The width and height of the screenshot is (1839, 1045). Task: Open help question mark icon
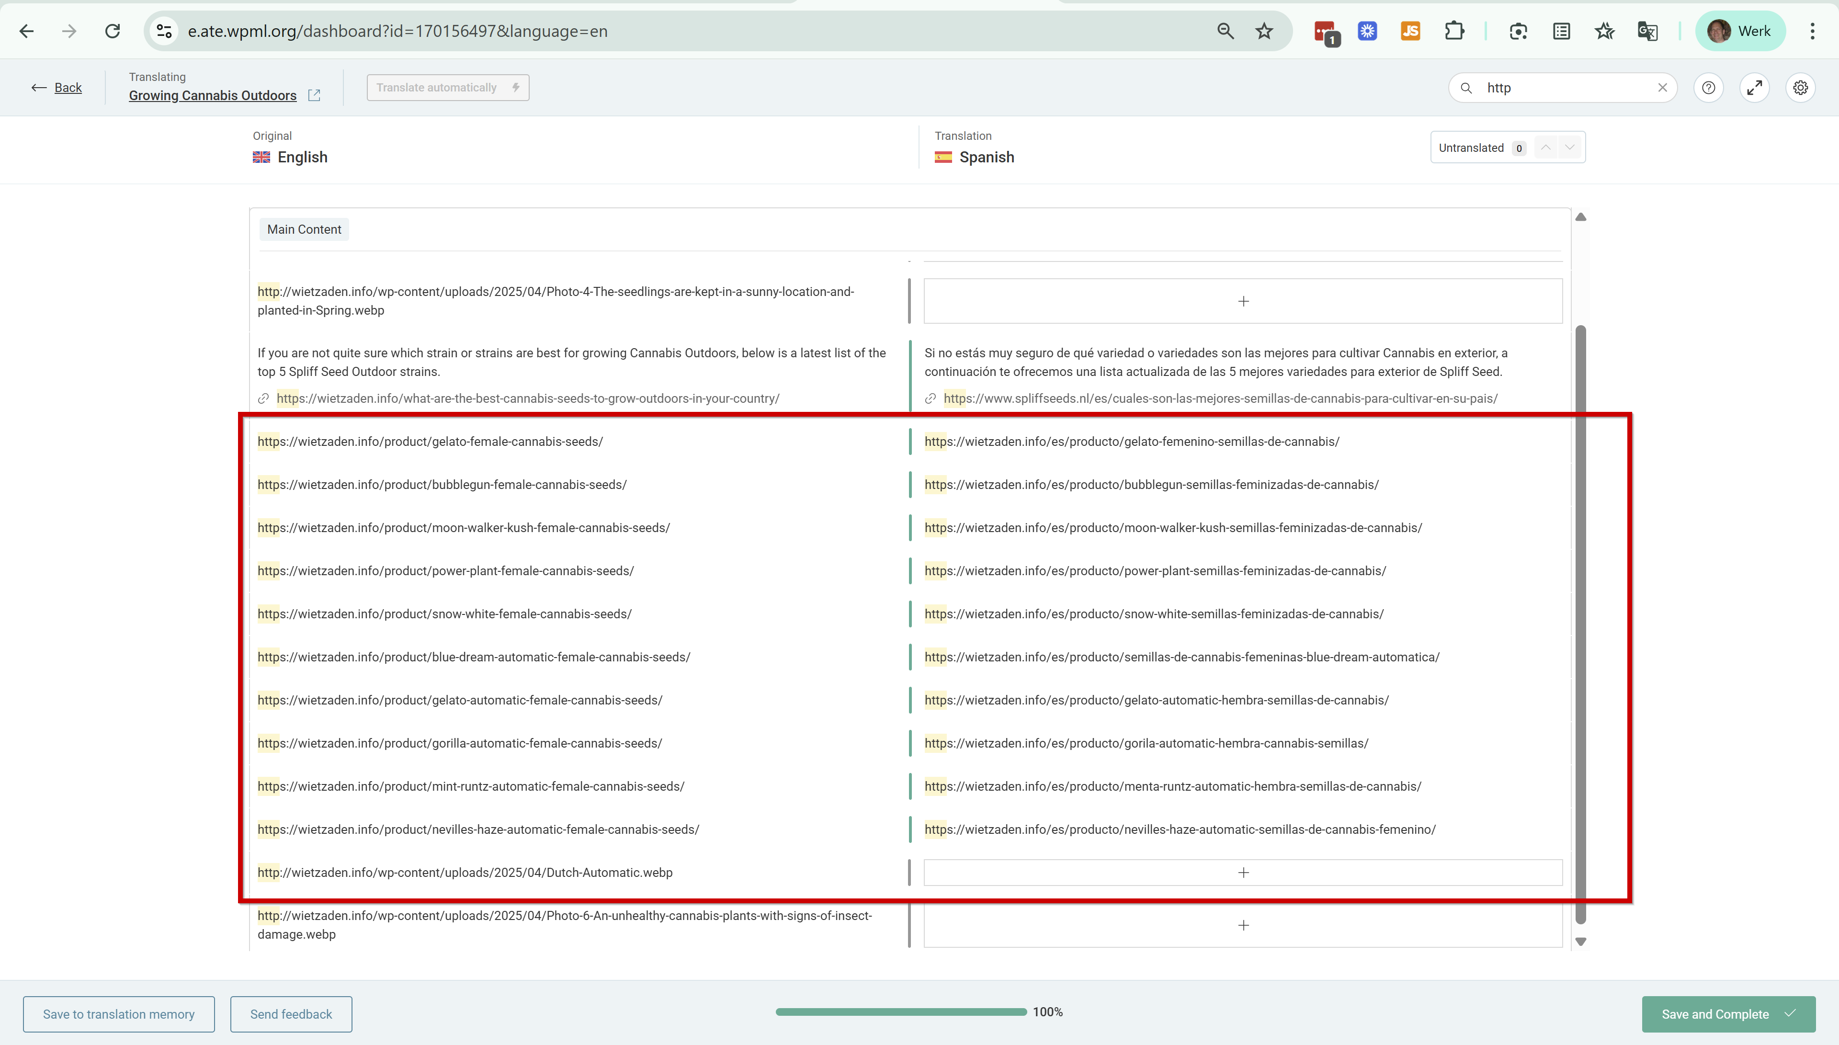pyautogui.click(x=1708, y=88)
